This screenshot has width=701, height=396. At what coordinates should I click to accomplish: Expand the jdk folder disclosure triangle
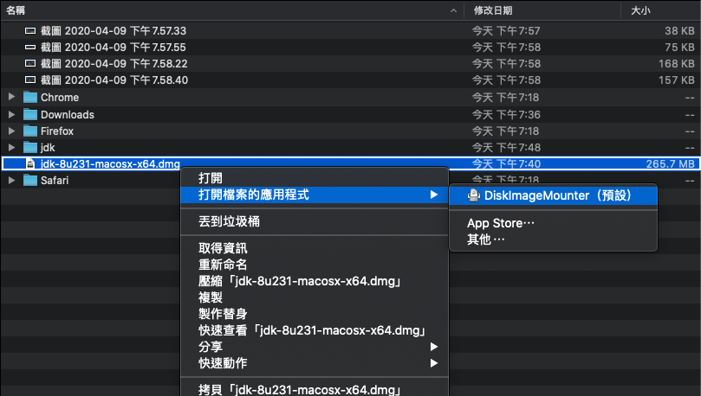click(x=11, y=147)
